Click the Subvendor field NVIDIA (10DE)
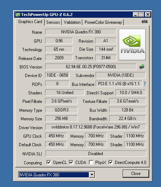Viewport: 161px width, 187px height. (120, 75)
